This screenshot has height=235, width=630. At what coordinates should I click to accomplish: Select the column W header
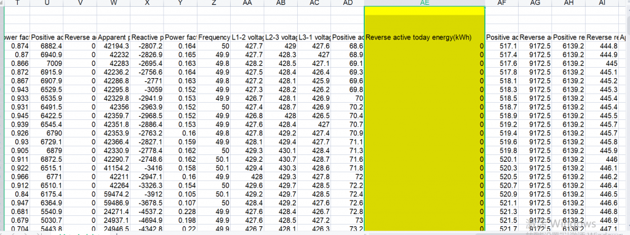(113, 3)
